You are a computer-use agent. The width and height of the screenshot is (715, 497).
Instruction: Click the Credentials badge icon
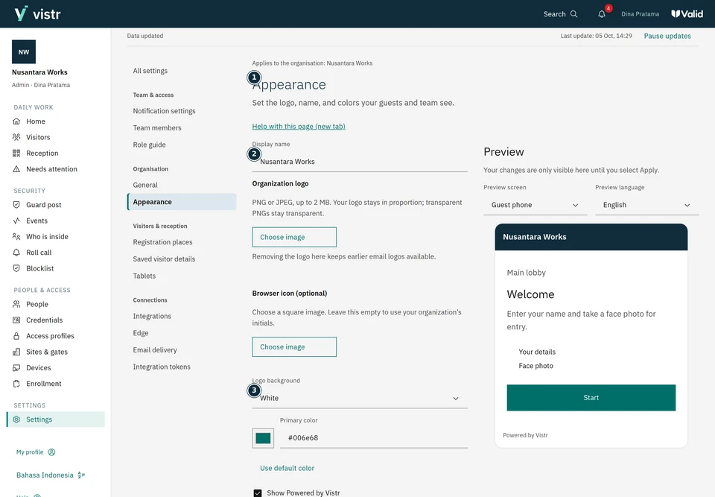16,320
